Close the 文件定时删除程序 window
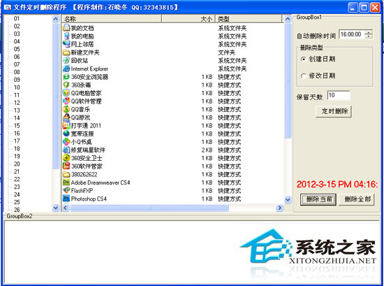Screen dimensions: 384x286 point(375,8)
